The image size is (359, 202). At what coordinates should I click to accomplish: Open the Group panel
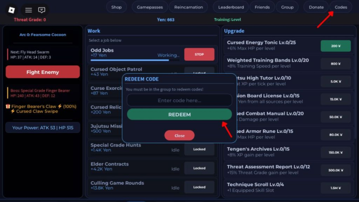tap(287, 7)
